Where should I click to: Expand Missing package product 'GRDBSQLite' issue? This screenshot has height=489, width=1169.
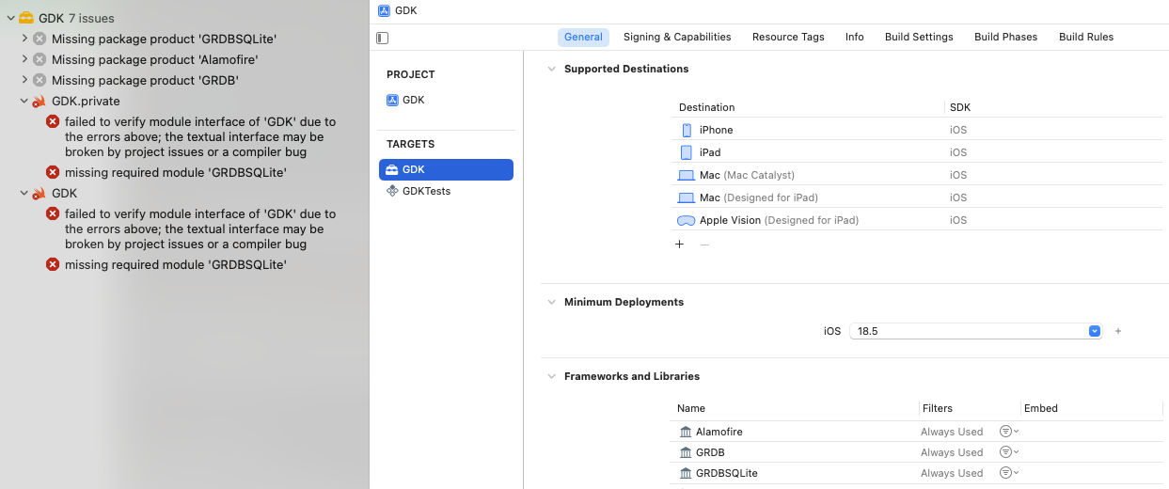pos(24,39)
